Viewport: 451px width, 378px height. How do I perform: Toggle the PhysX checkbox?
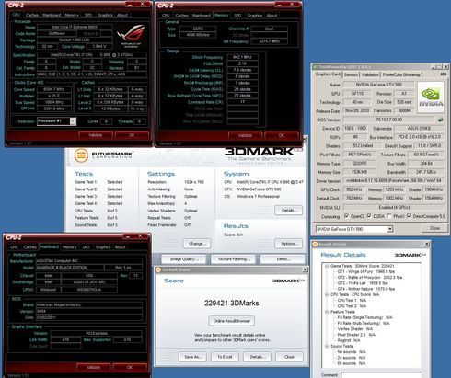389,216
